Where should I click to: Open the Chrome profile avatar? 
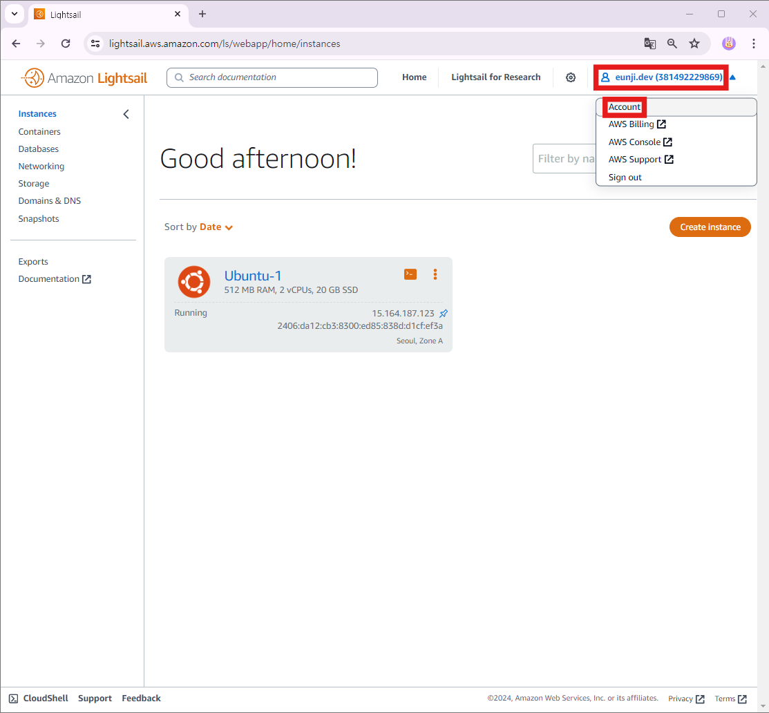(729, 44)
